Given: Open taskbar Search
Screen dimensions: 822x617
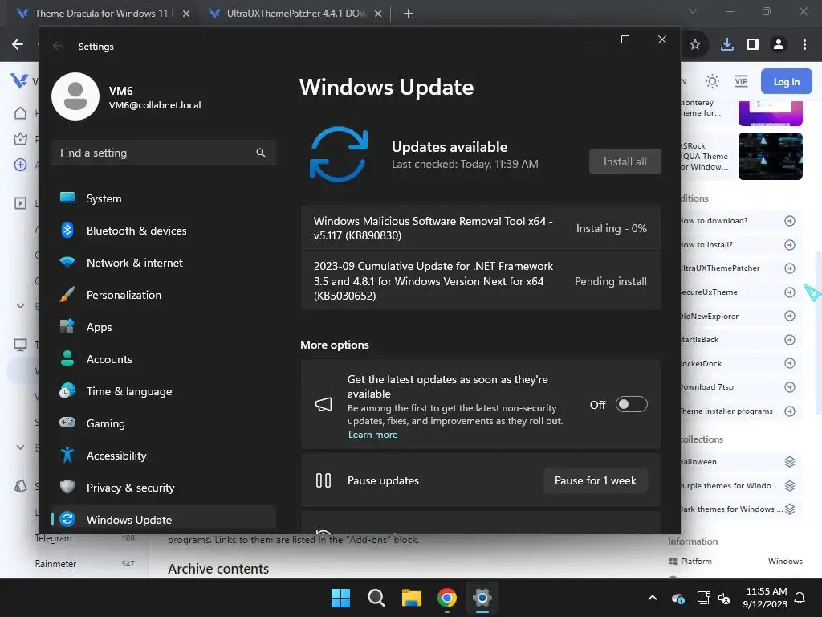Looking at the screenshot, I should [376, 598].
